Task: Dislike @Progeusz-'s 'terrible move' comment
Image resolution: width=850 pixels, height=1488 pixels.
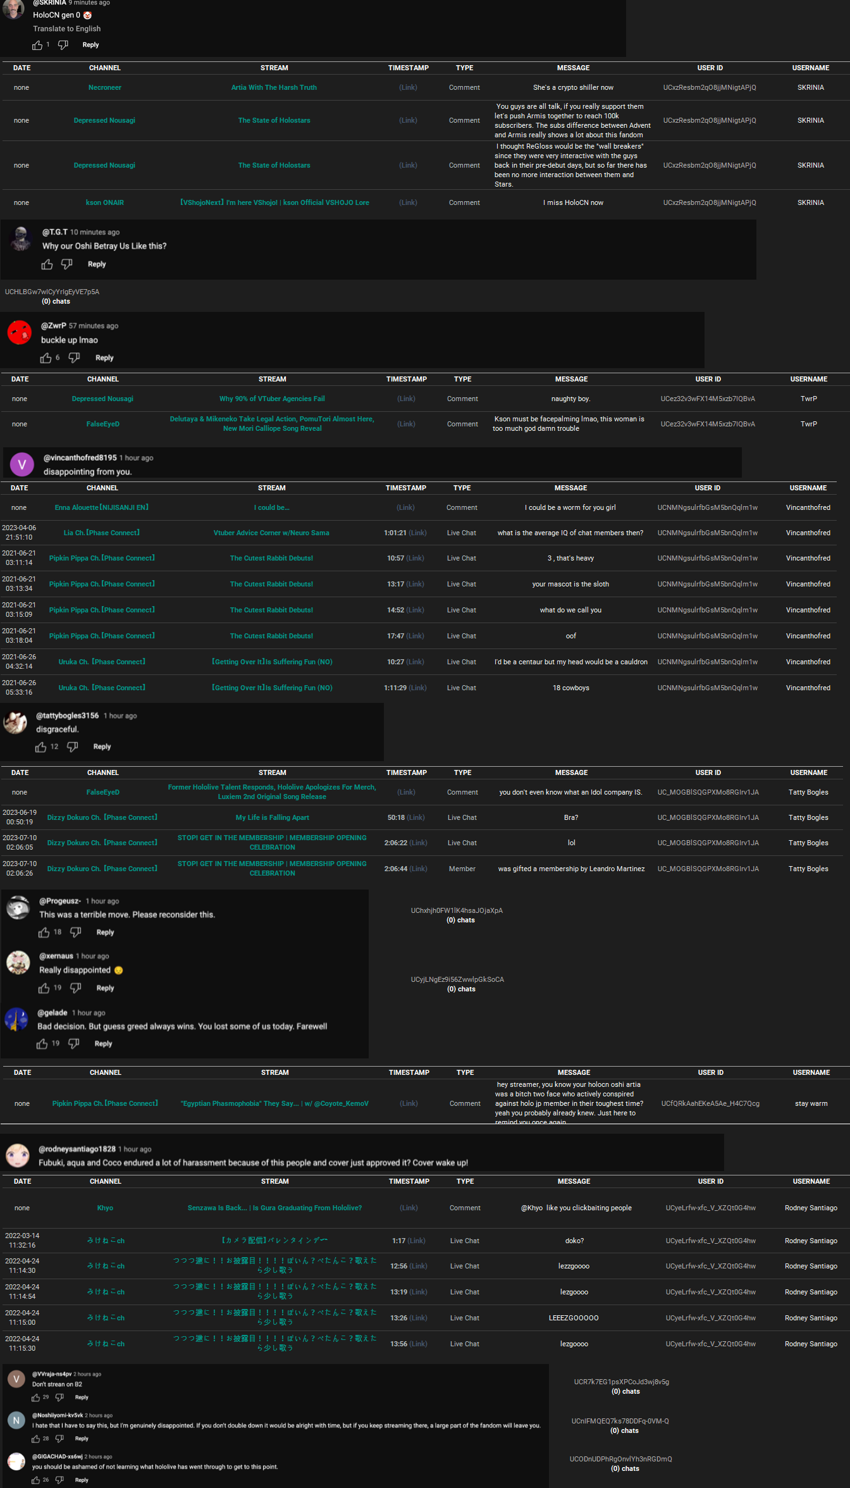Action: pos(76,933)
